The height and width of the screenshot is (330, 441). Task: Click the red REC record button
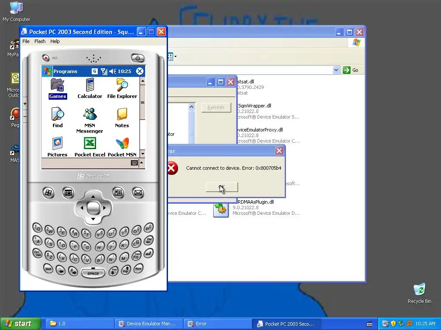coord(46,58)
